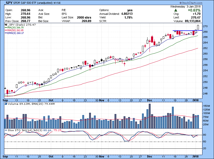The width and height of the screenshot is (214, 159).
Task: Click the 246 price axis label
Action: pyautogui.click(x=205, y=93)
